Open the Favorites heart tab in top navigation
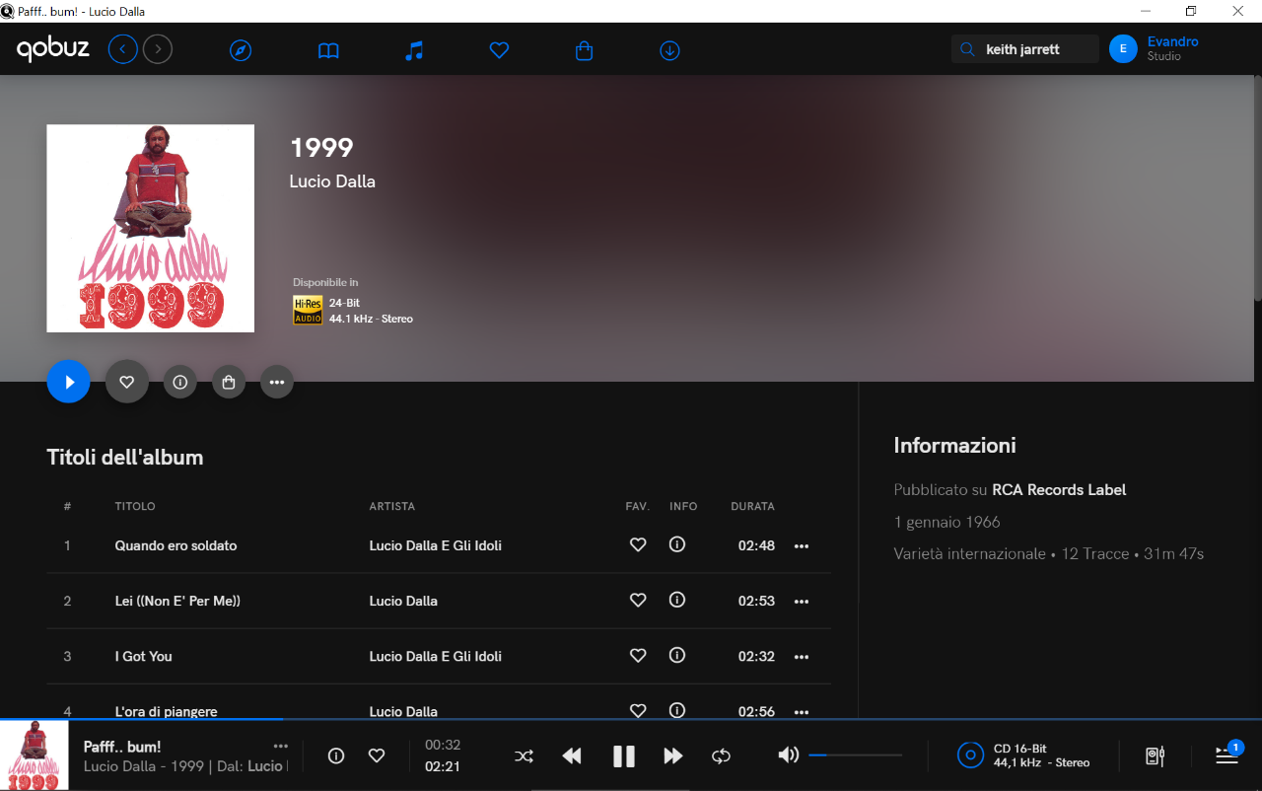Viewport: 1262px width, 791px height. 499,50
